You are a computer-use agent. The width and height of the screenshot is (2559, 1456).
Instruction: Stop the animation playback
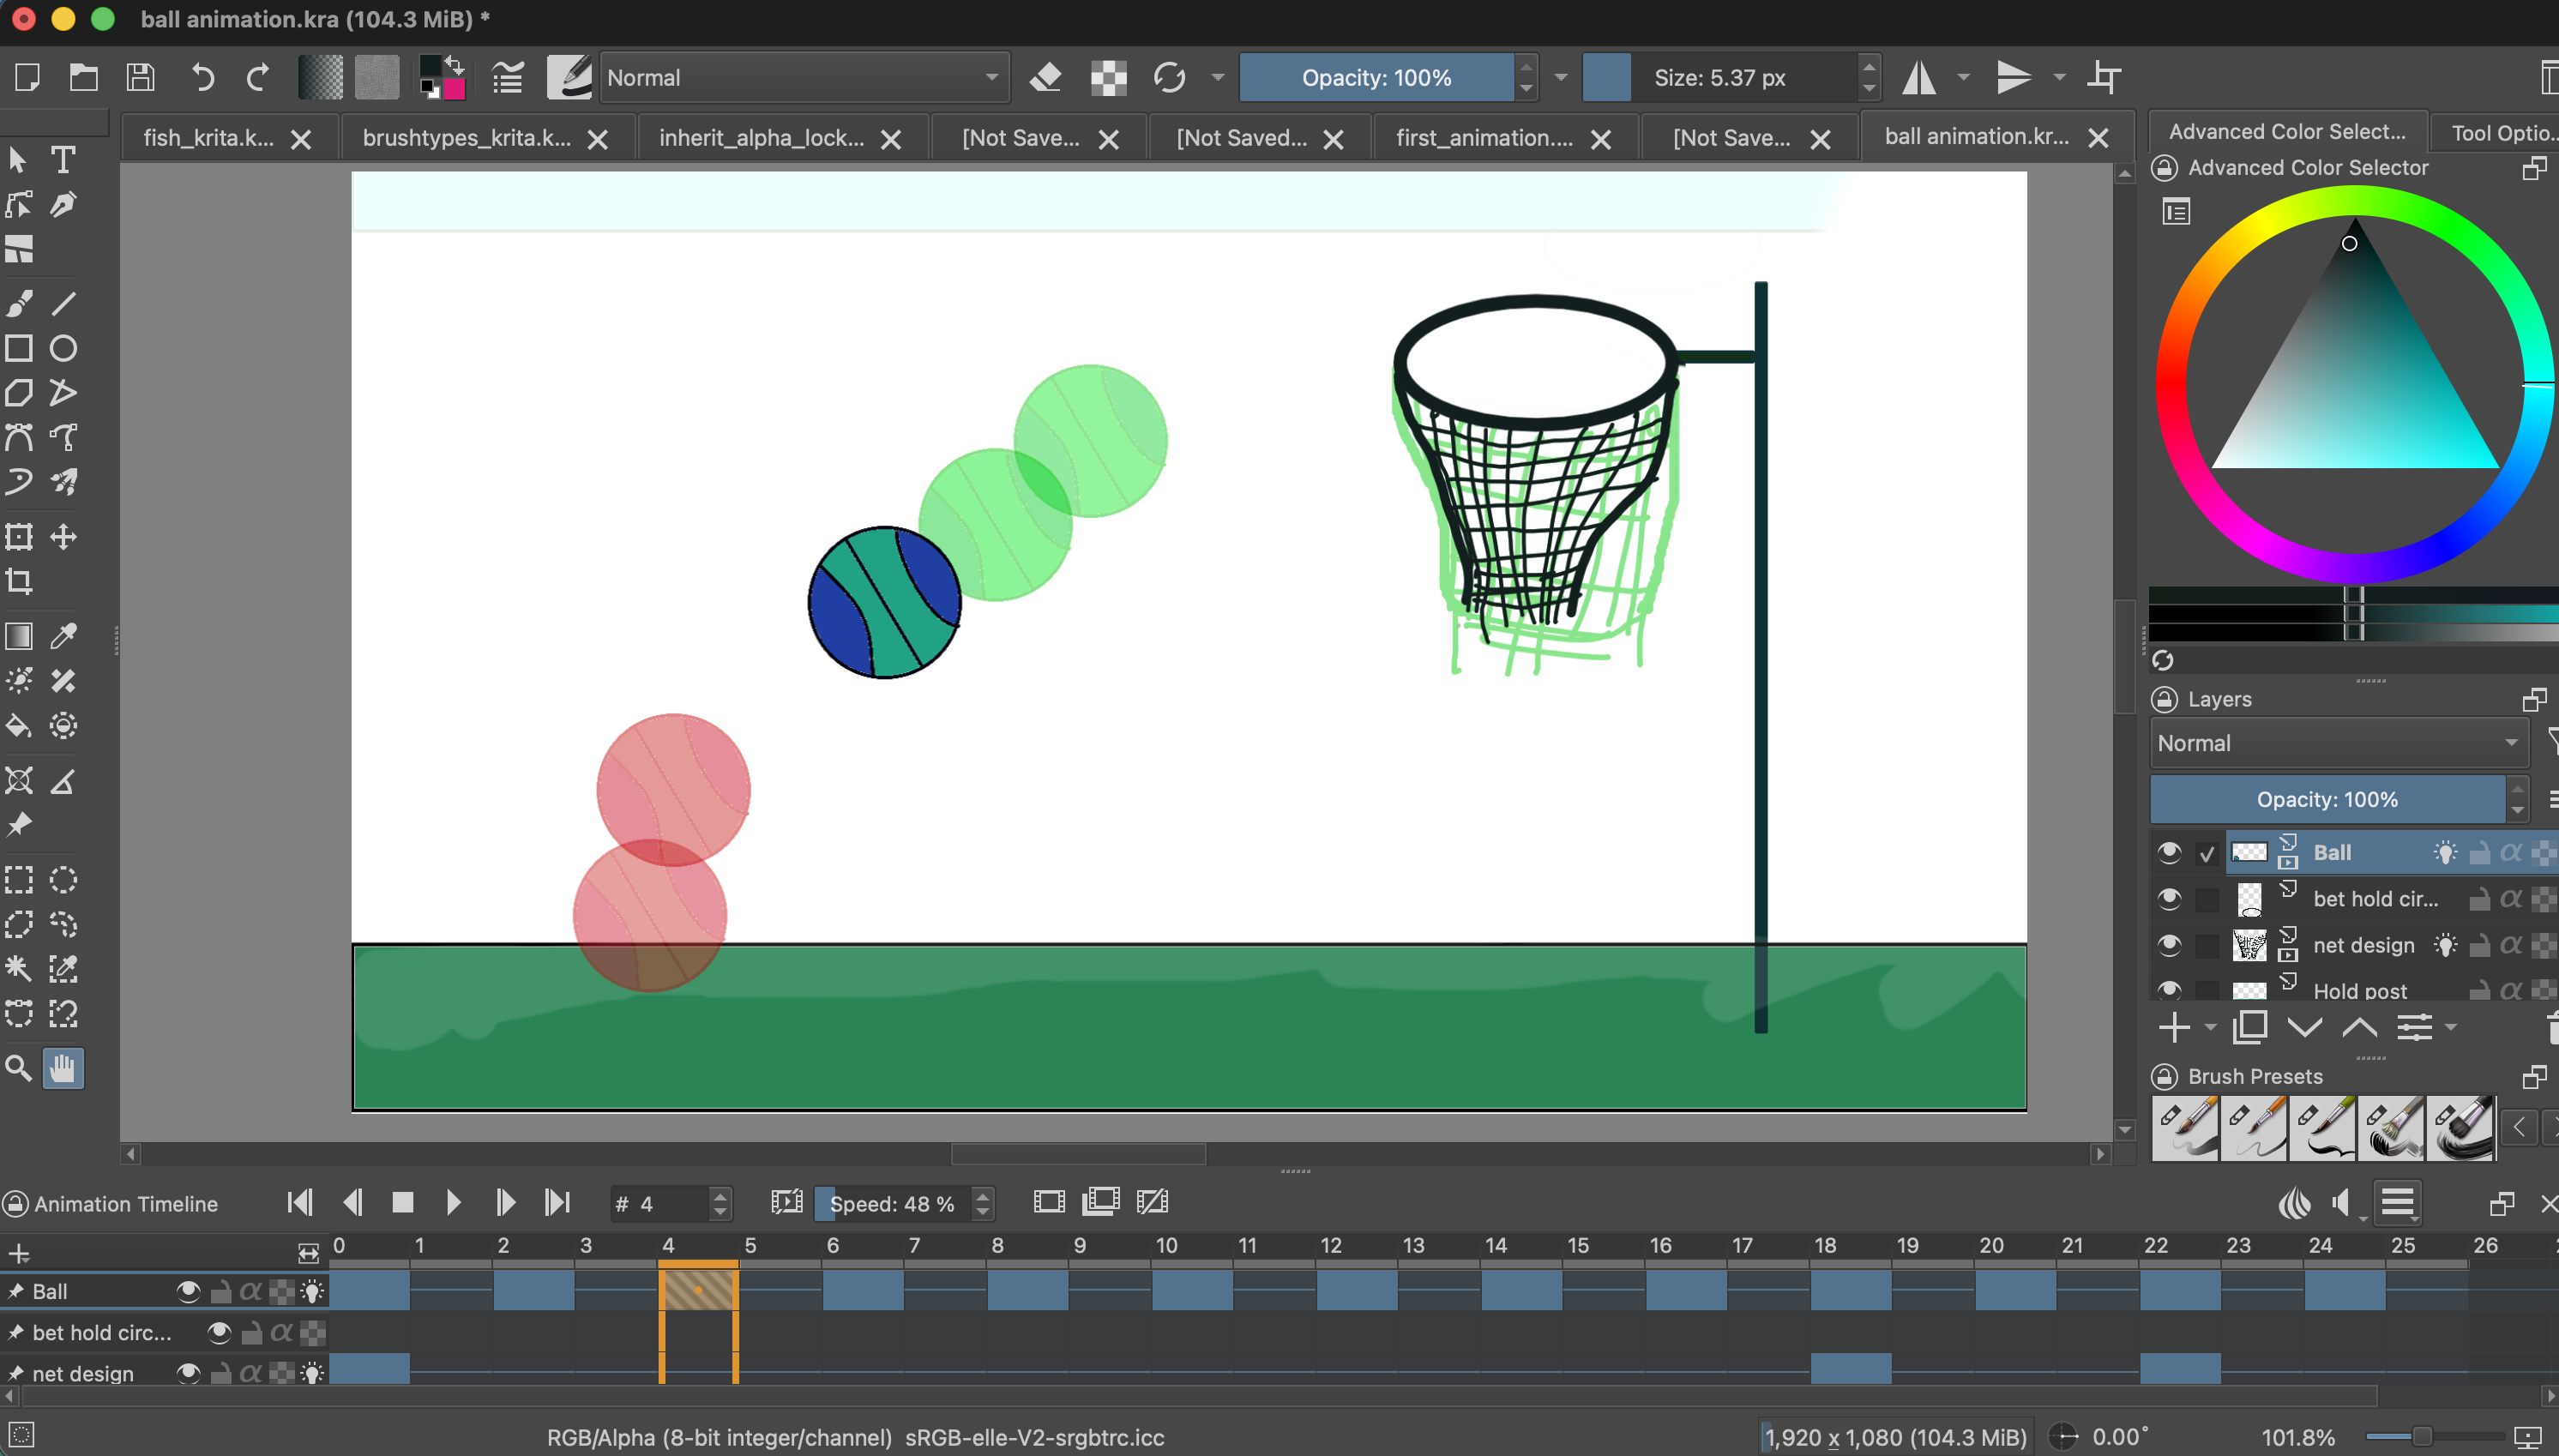click(402, 1202)
